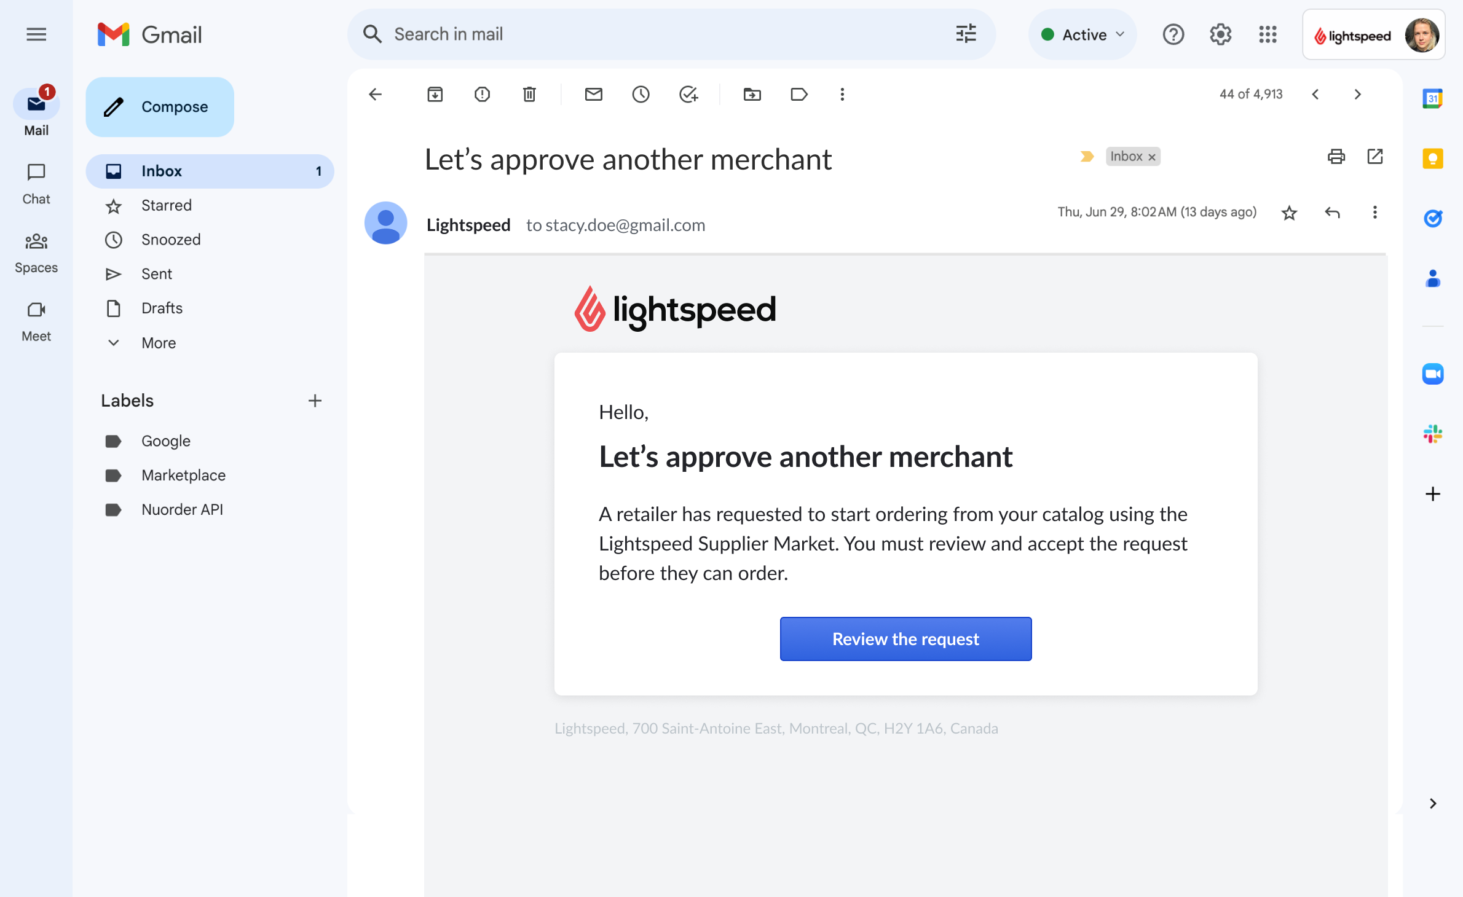Star this Lightspeed message
Image resolution: width=1463 pixels, height=897 pixels.
[1289, 213]
